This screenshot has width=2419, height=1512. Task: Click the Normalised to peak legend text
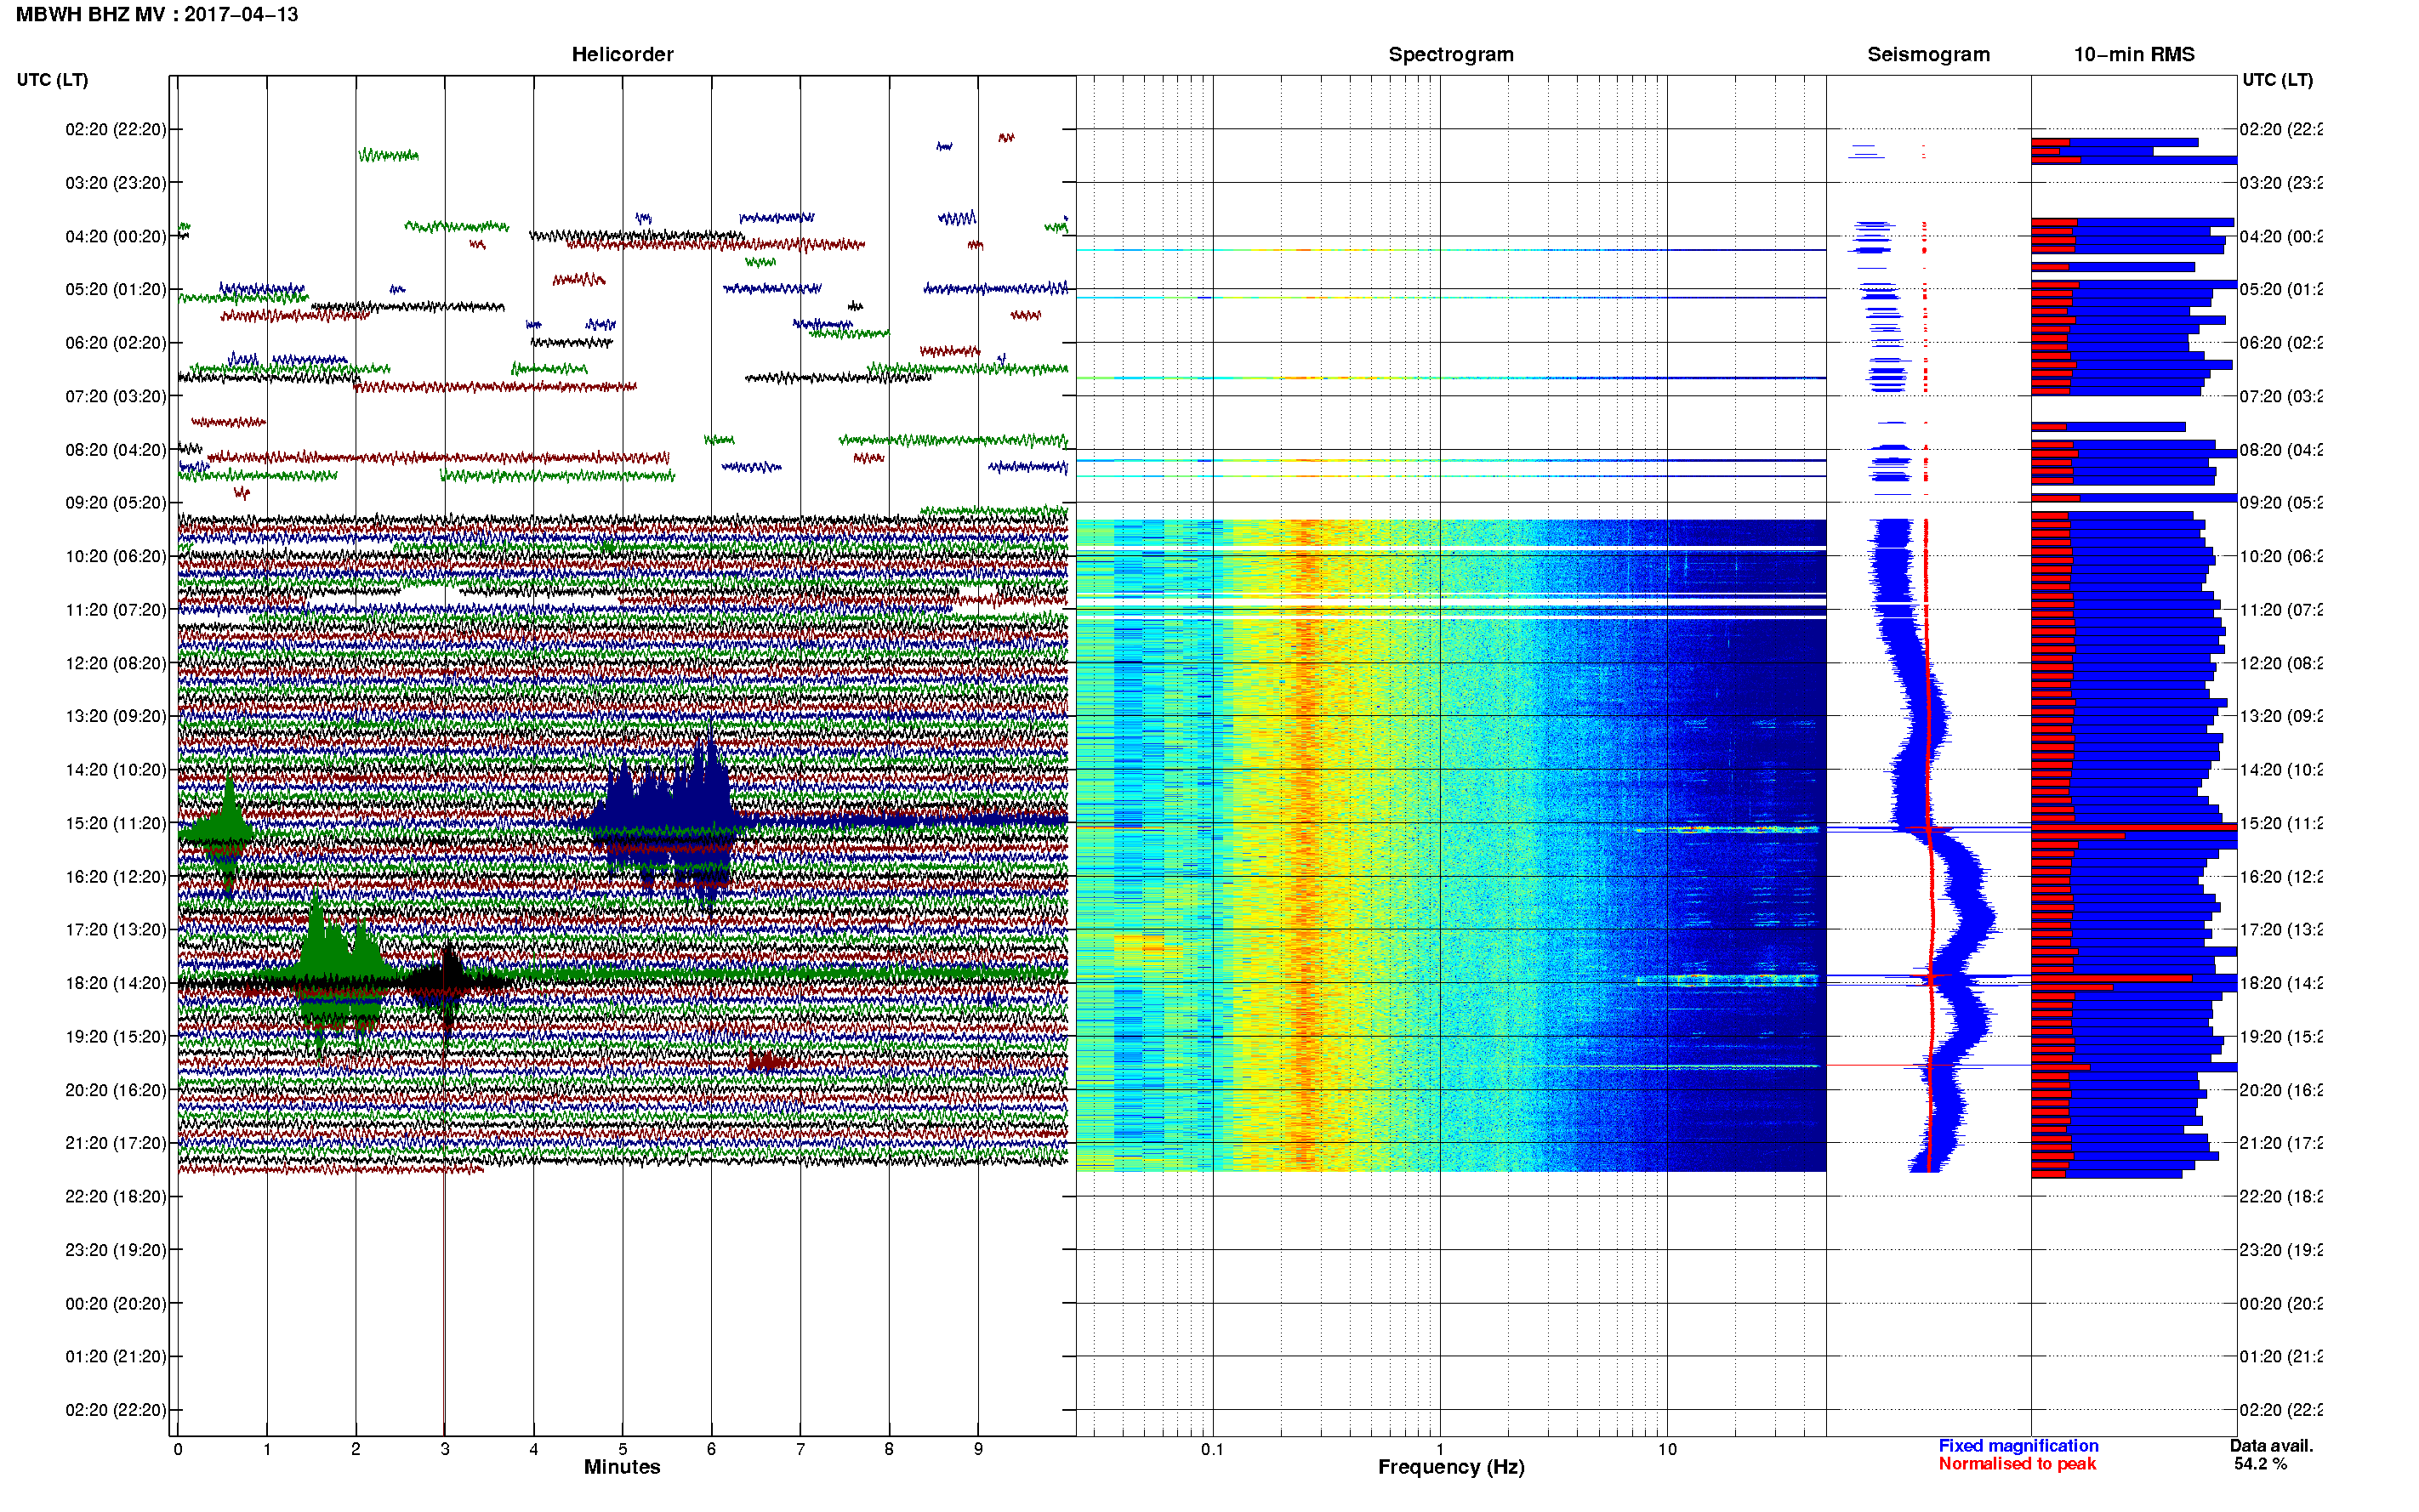2017,1464
